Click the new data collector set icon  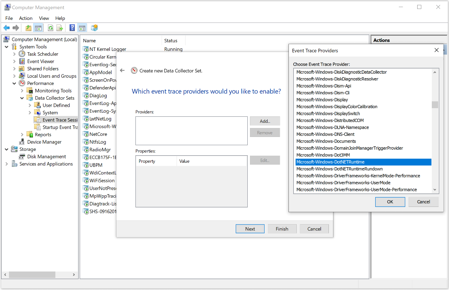(94, 28)
